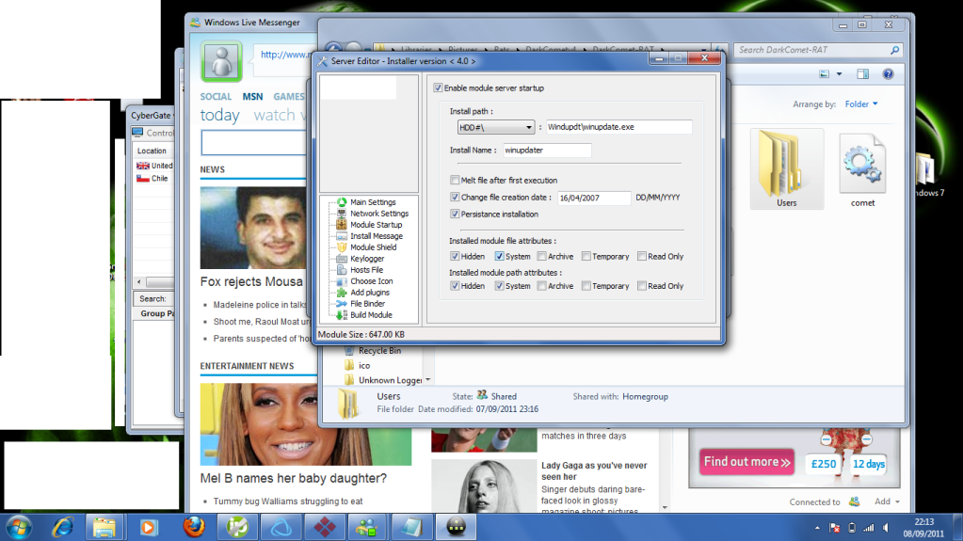963x541 pixels.
Task: Select the Hosts File icon
Action: (342, 270)
